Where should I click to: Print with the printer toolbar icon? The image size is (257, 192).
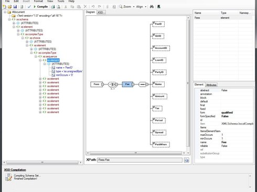[53, 7]
